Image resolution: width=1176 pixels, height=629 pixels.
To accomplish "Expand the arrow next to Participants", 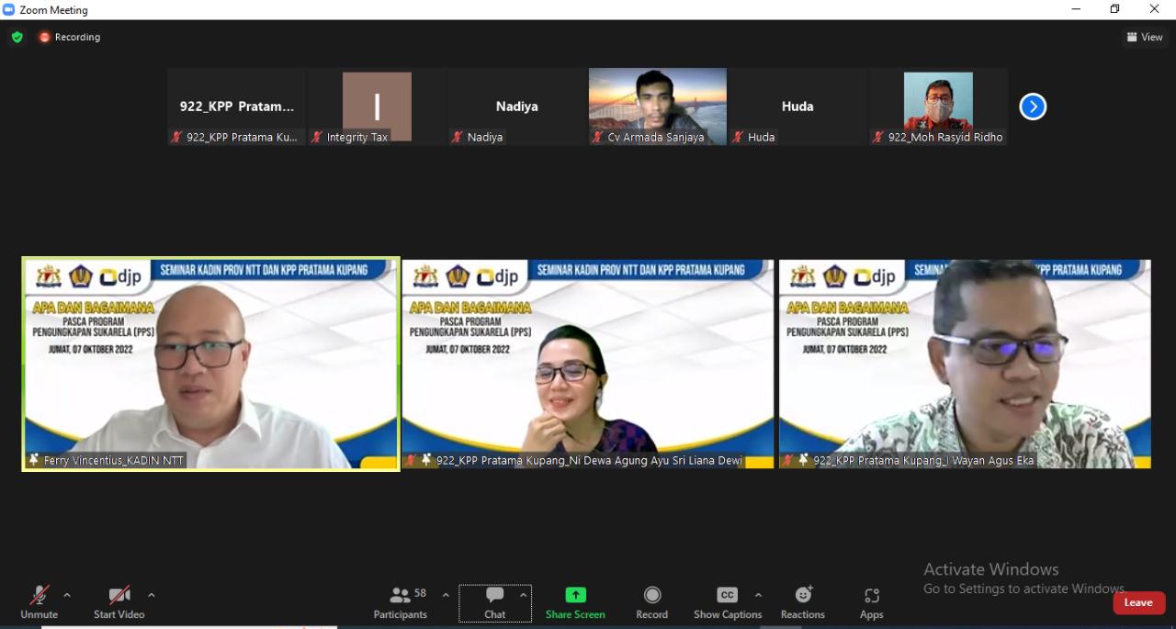I will click(x=446, y=595).
